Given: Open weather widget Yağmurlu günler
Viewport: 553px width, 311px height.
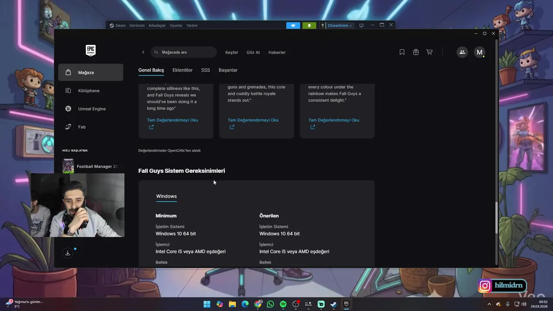Looking at the screenshot, I should pos(25,304).
